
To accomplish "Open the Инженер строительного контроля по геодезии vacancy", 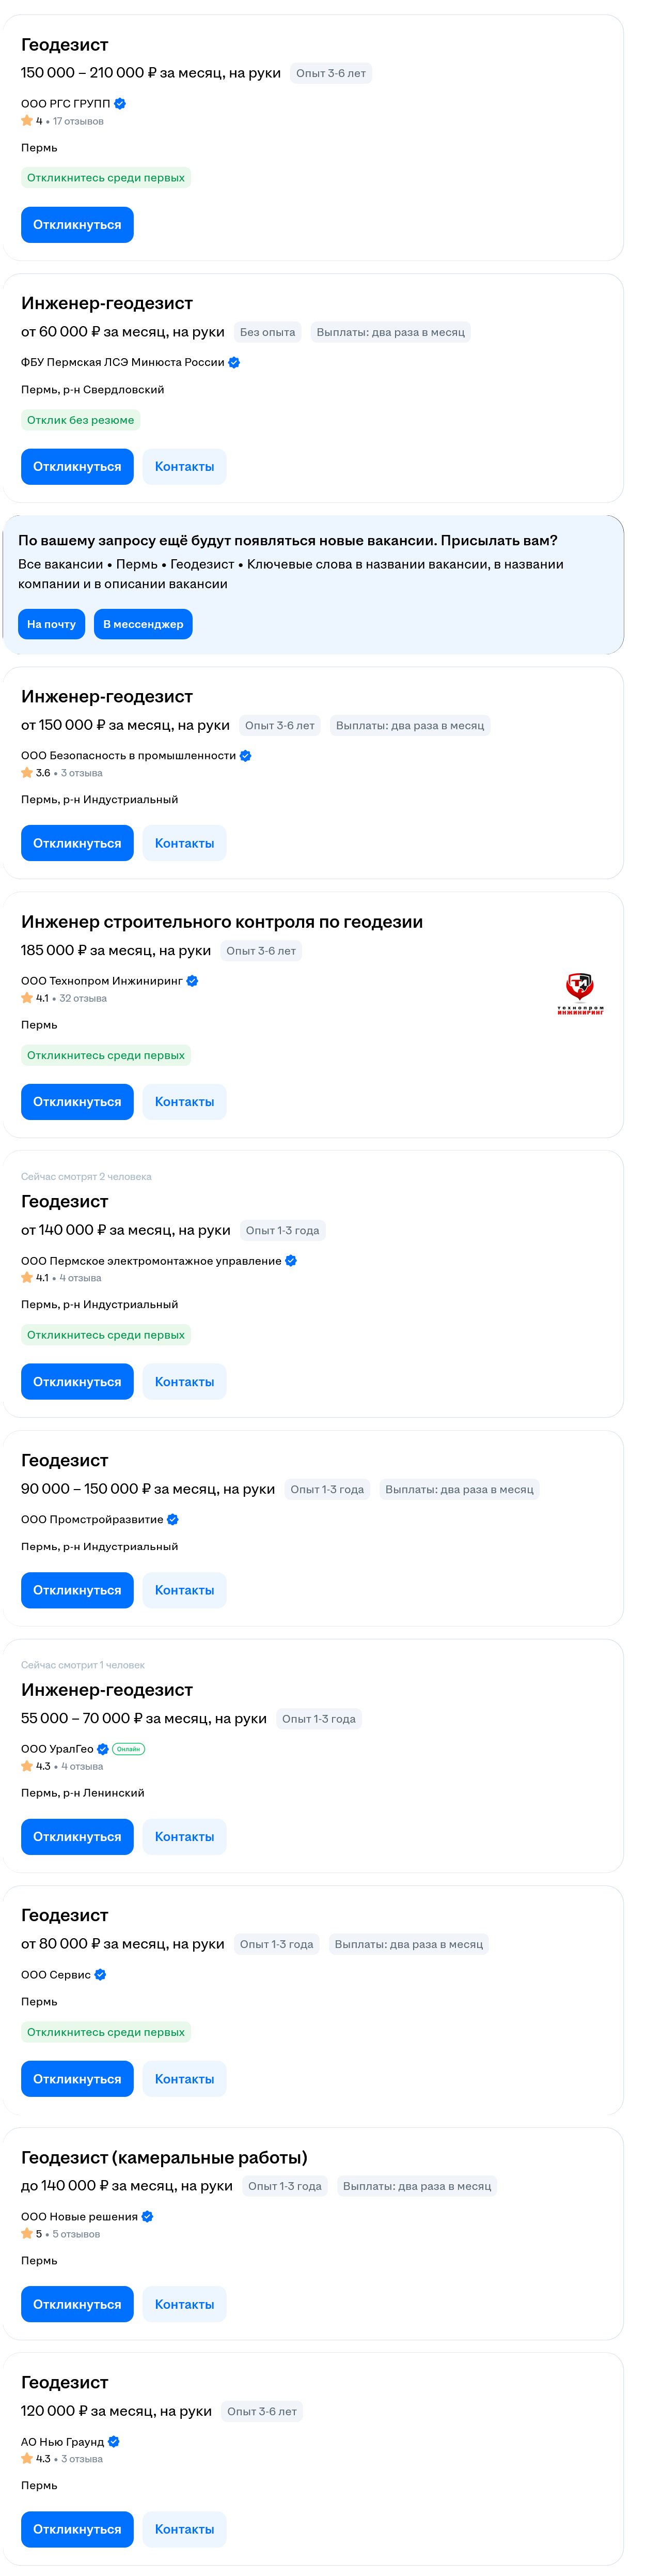I will tap(222, 922).
